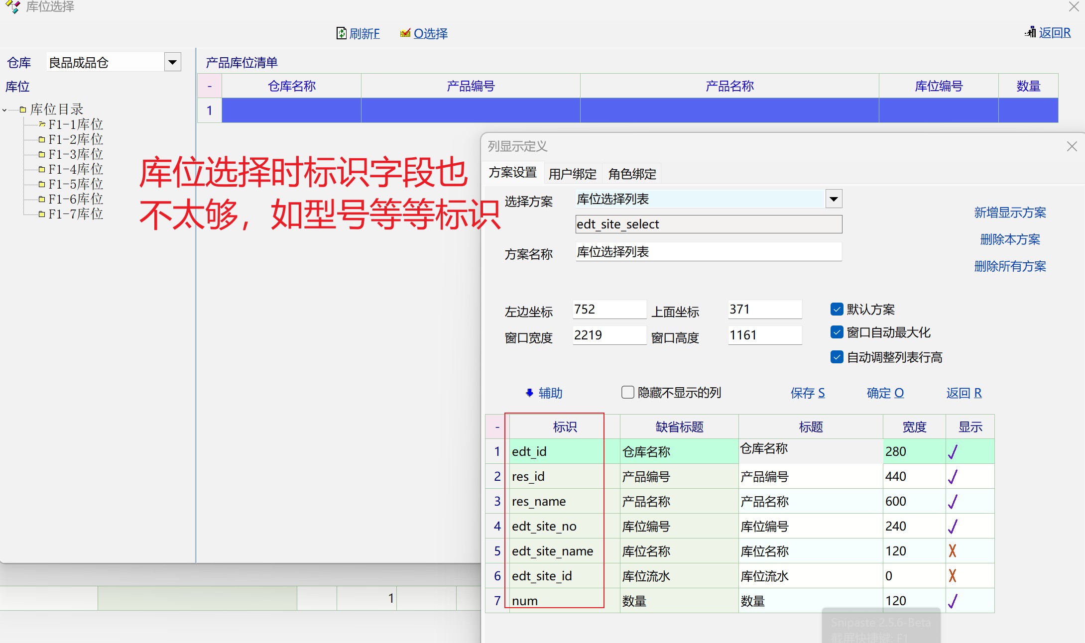The width and height of the screenshot is (1085, 643).
Task: Open the 选择方案 dropdown arrow
Action: coord(834,199)
